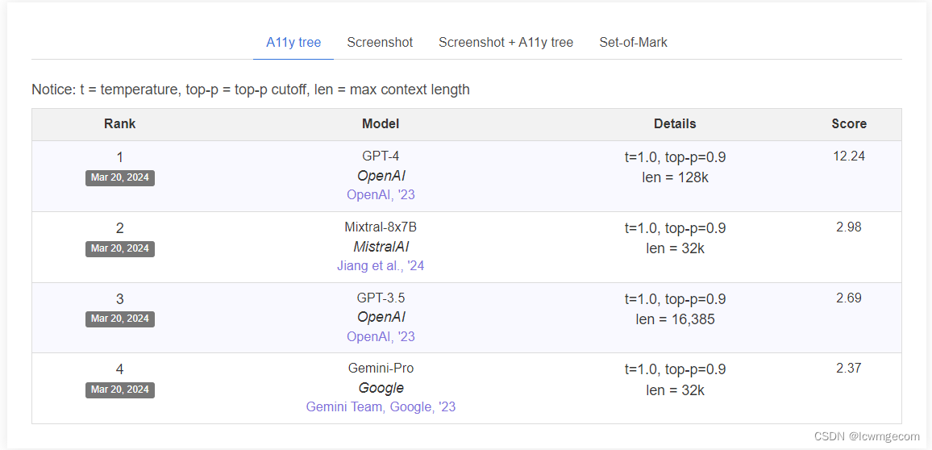Select the score value 2.69
Viewport: 932px width, 450px height.
pyautogui.click(x=849, y=298)
